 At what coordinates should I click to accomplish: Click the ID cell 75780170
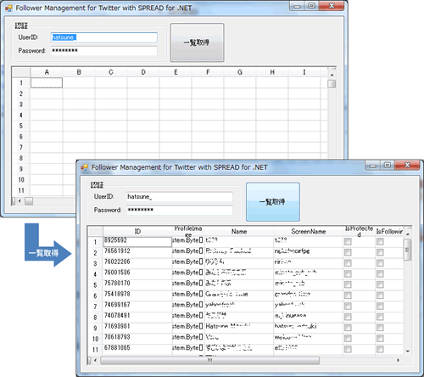(x=137, y=284)
